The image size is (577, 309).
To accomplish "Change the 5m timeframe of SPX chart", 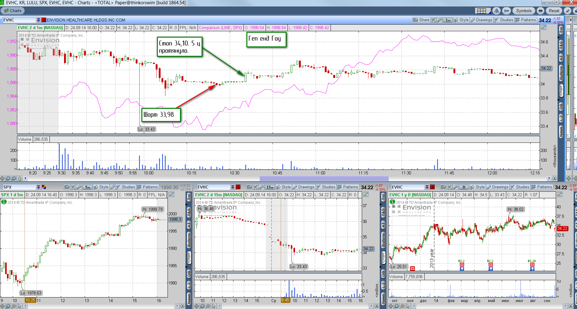I will pyautogui.click(x=87, y=187).
